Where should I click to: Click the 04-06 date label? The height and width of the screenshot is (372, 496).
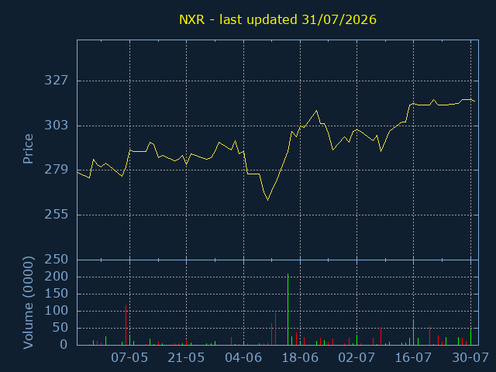click(x=243, y=358)
